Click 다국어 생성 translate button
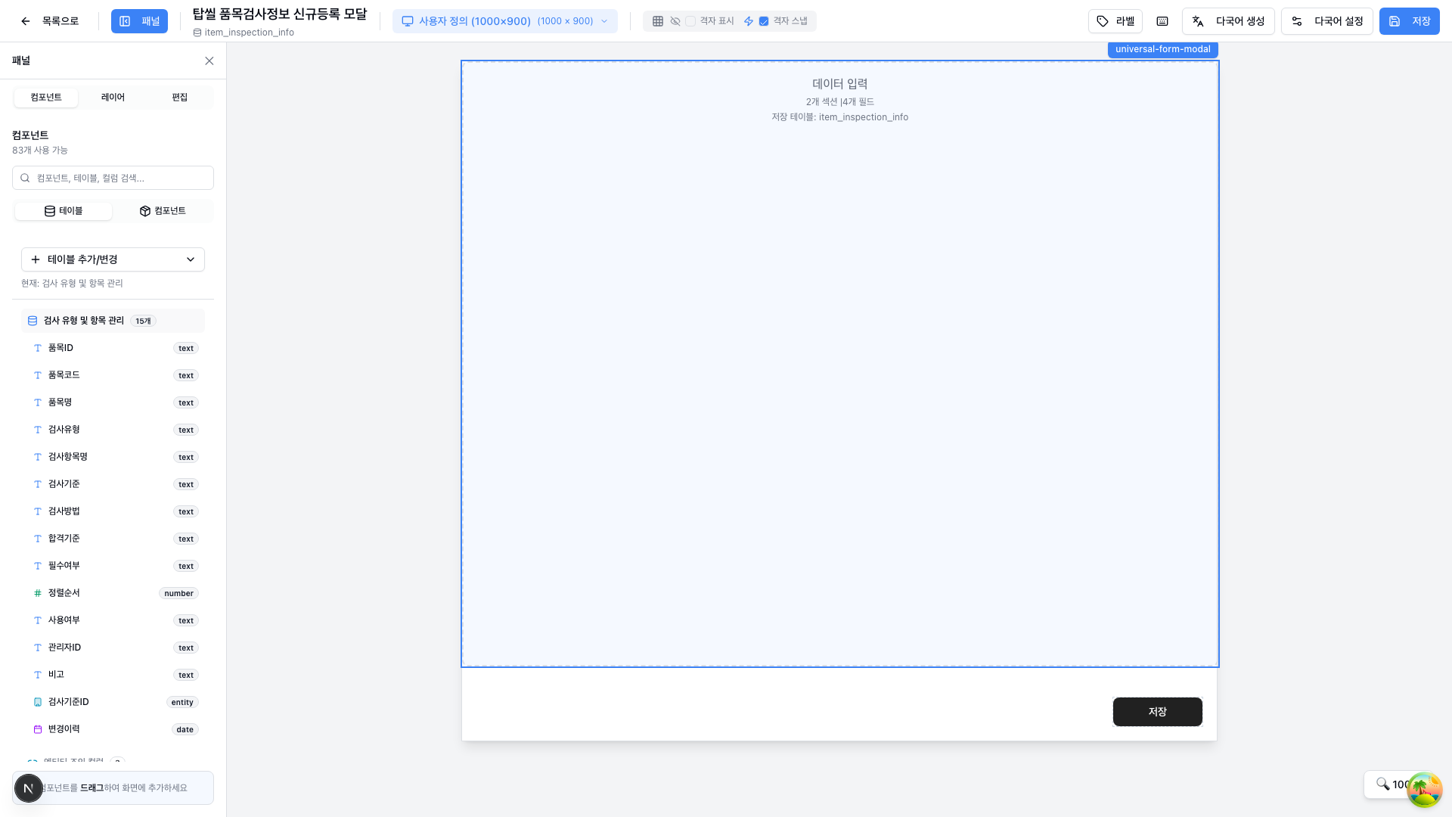The width and height of the screenshot is (1452, 817). pos(1228,21)
